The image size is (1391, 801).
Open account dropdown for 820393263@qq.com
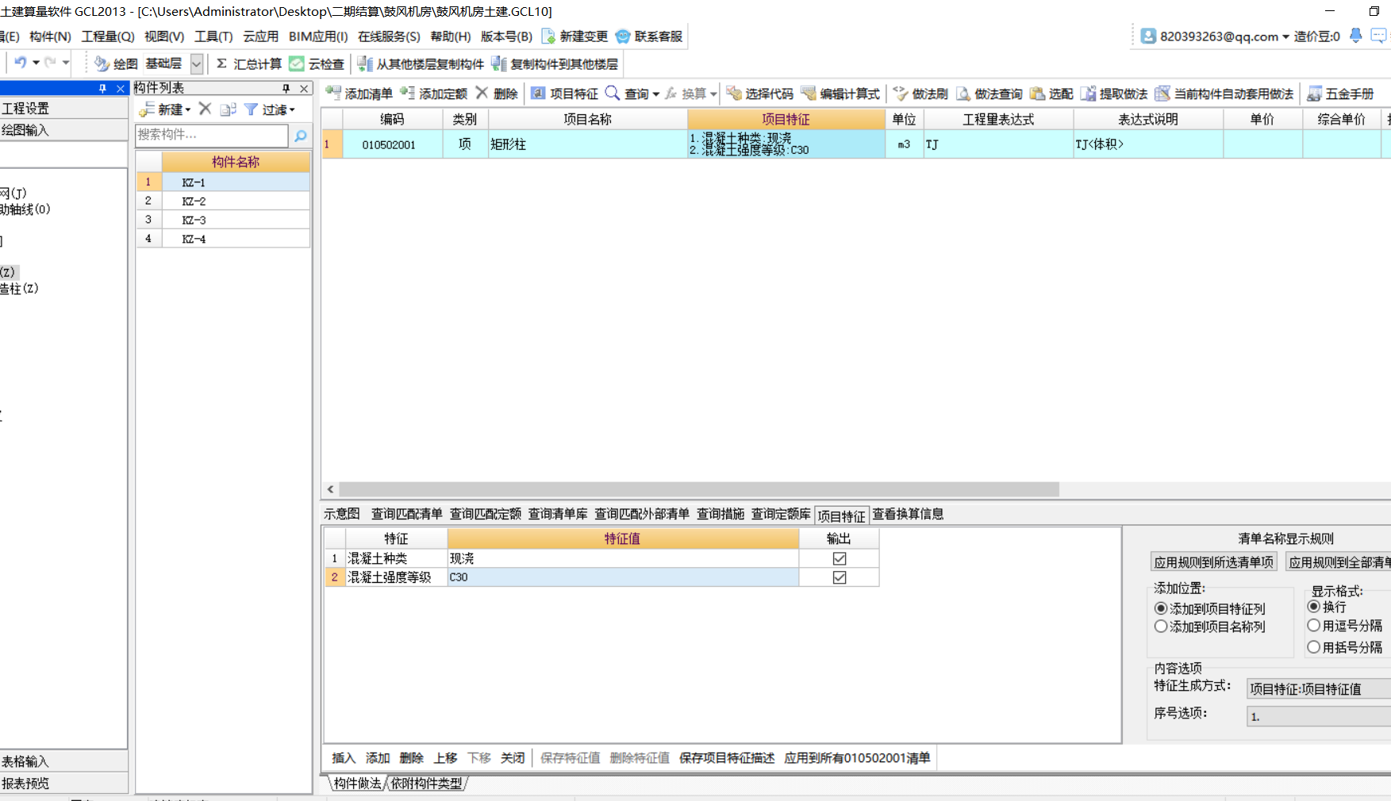pyautogui.click(x=1285, y=36)
